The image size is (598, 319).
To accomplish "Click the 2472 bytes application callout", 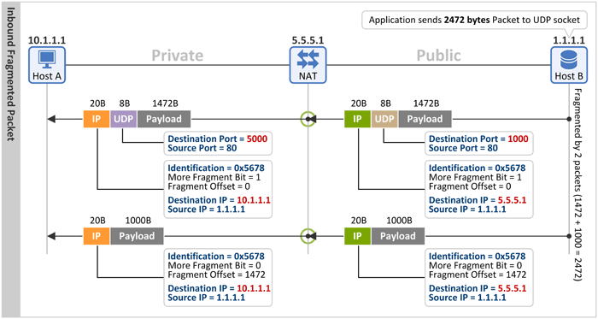I will [x=474, y=20].
